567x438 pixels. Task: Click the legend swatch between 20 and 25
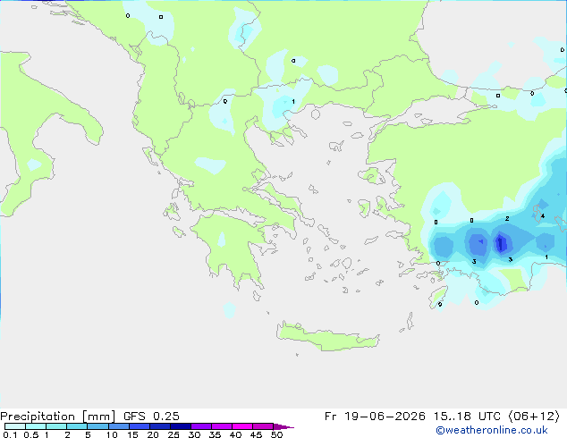coord(160,426)
